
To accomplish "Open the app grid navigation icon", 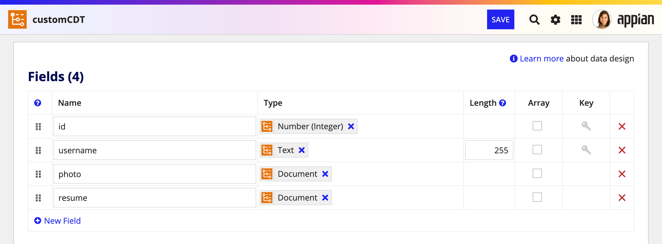I will coord(576,20).
